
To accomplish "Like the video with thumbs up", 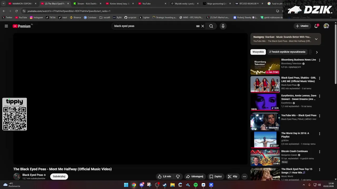I will 165,176.
